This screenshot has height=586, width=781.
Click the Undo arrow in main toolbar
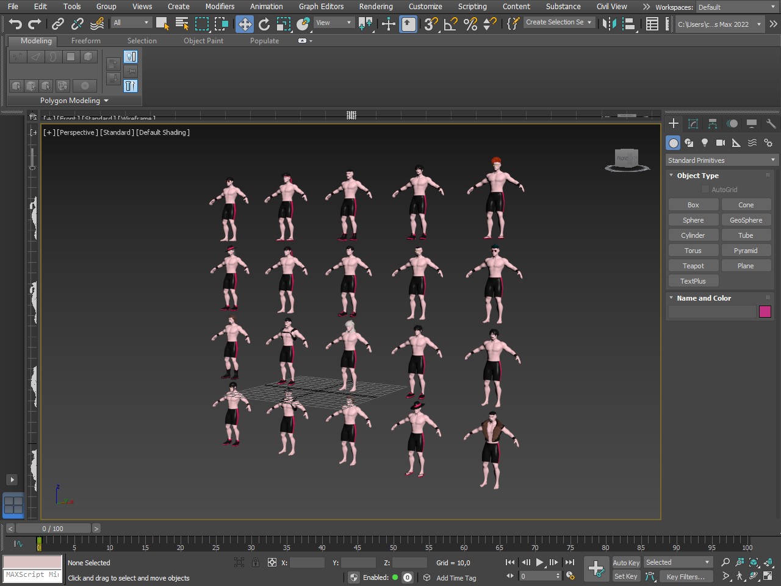pos(15,24)
